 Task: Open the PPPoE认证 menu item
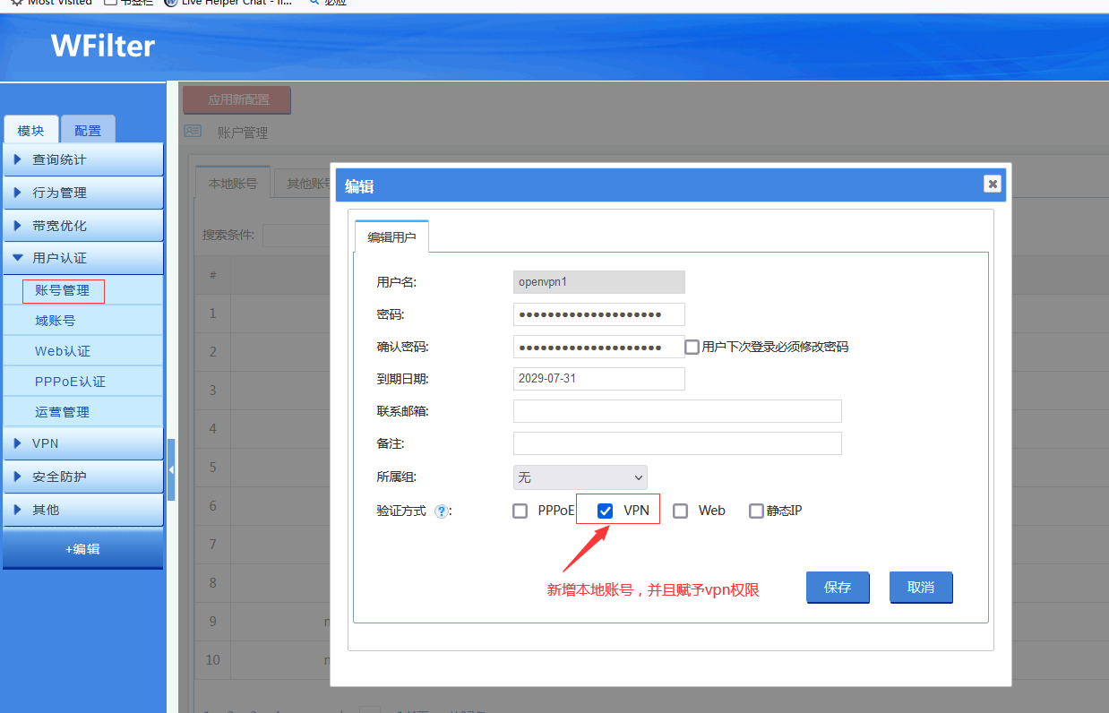(x=70, y=382)
